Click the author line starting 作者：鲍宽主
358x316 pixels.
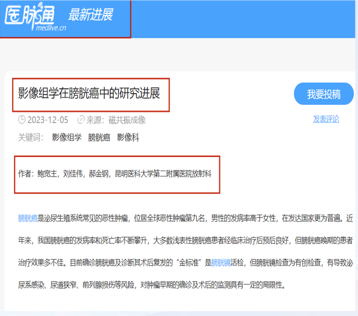click(x=115, y=174)
